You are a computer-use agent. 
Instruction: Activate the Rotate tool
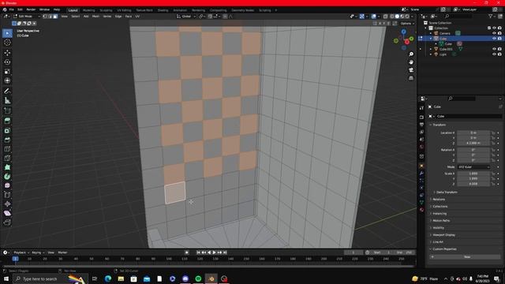click(7, 62)
